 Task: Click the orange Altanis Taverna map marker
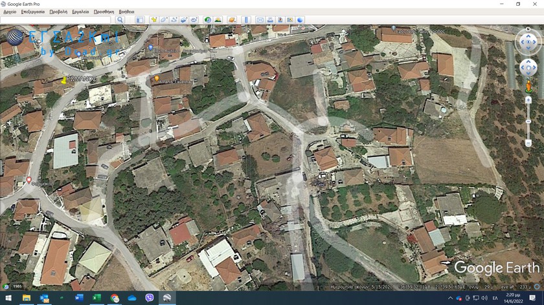[x=157, y=79]
